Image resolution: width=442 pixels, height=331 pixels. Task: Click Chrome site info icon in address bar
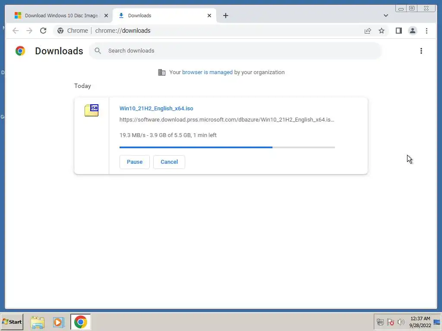pyautogui.click(x=60, y=31)
